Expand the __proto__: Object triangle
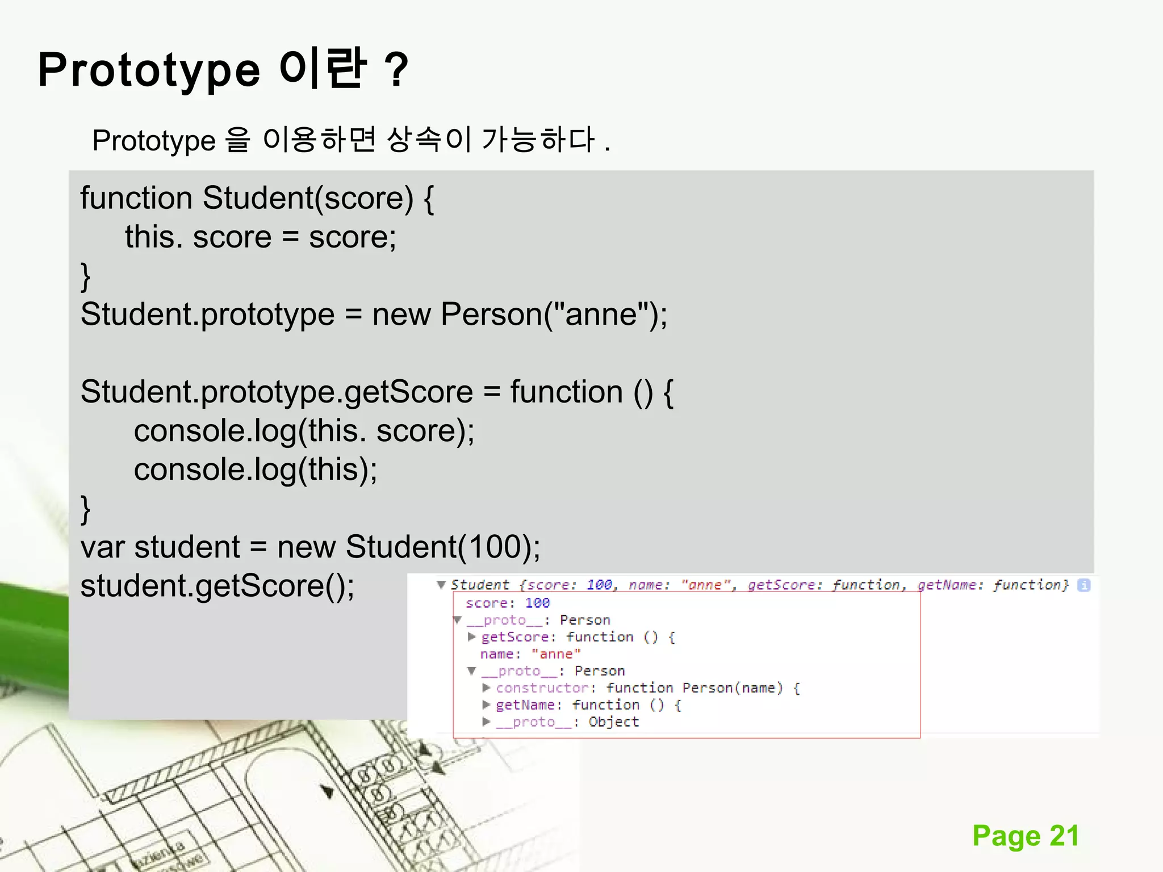1163x872 pixels. (x=486, y=722)
